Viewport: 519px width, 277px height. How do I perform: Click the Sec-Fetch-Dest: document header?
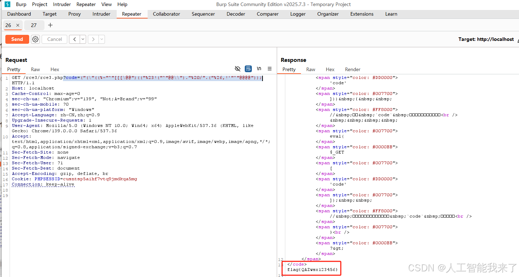click(46, 168)
